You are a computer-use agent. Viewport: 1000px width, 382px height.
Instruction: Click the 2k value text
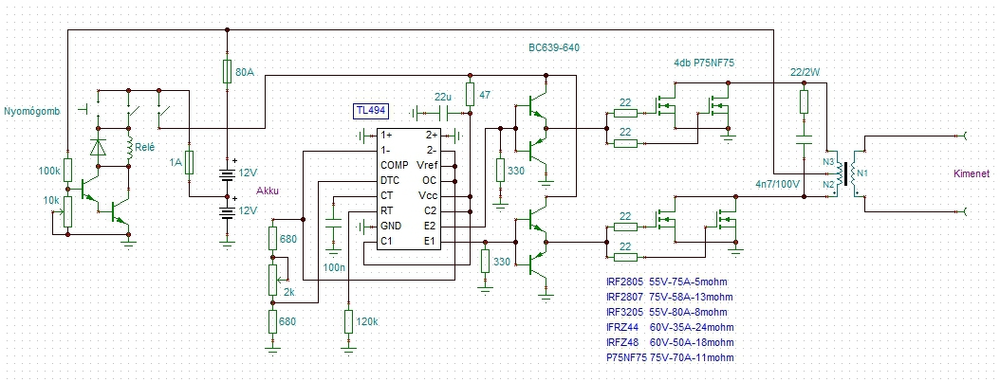[x=290, y=292]
